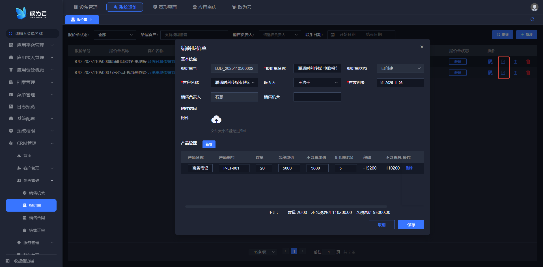Click the horizontal scrollbar under product table
Screen dimensions: 543x267
click(x=286, y=207)
